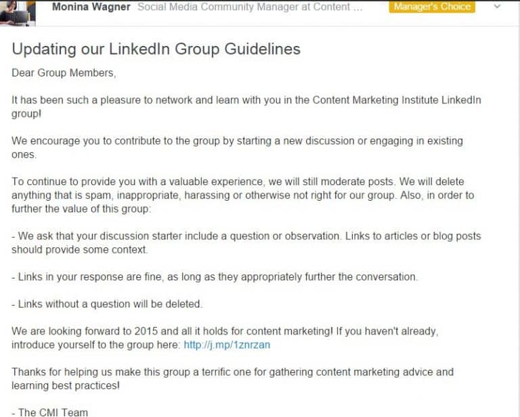Click "Links without a question will be deleted"
The width and height of the screenshot is (520, 417).
coord(107,304)
